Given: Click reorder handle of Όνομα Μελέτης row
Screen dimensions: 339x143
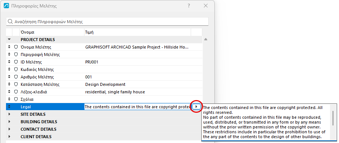Looking at the screenshot, I should tap(9, 47).
